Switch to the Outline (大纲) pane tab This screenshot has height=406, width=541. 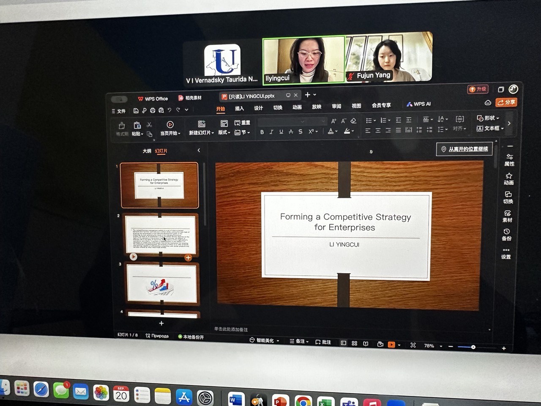click(x=147, y=151)
